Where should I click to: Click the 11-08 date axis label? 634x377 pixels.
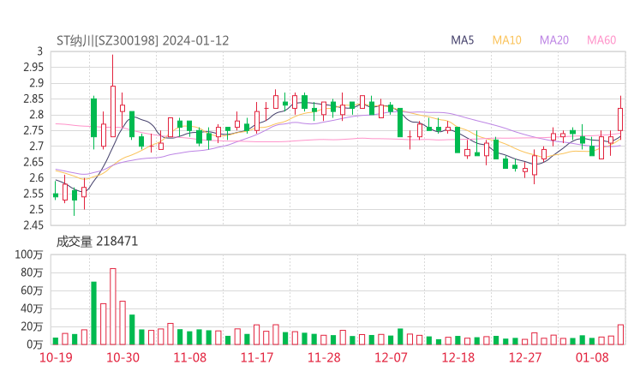tap(189, 357)
